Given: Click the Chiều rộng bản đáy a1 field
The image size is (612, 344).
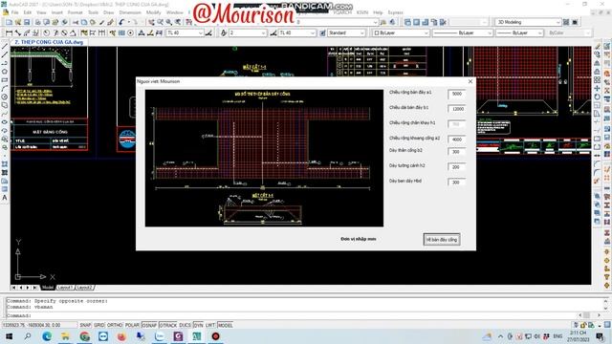Looking at the screenshot, I should (457, 94).
